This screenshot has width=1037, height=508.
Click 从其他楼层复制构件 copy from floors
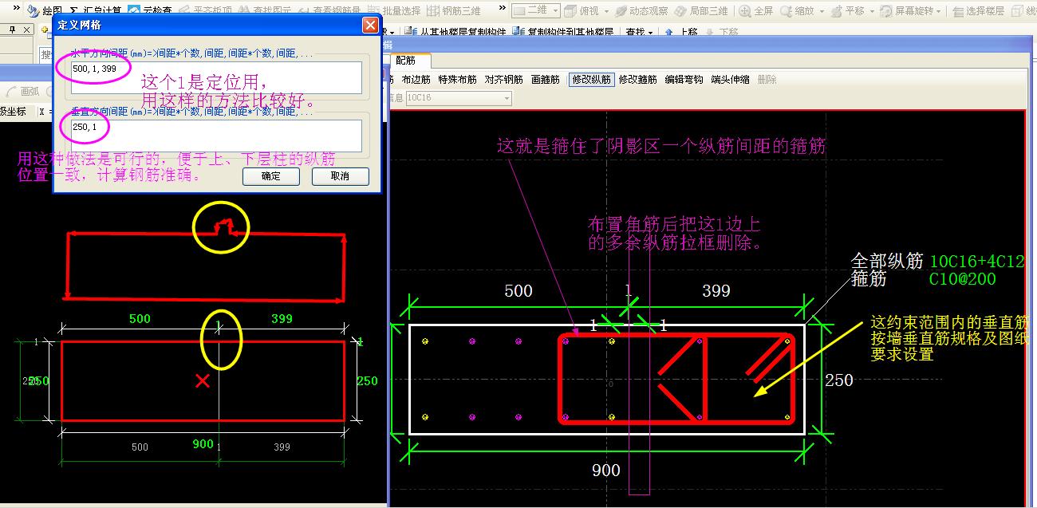pos(455,32)
